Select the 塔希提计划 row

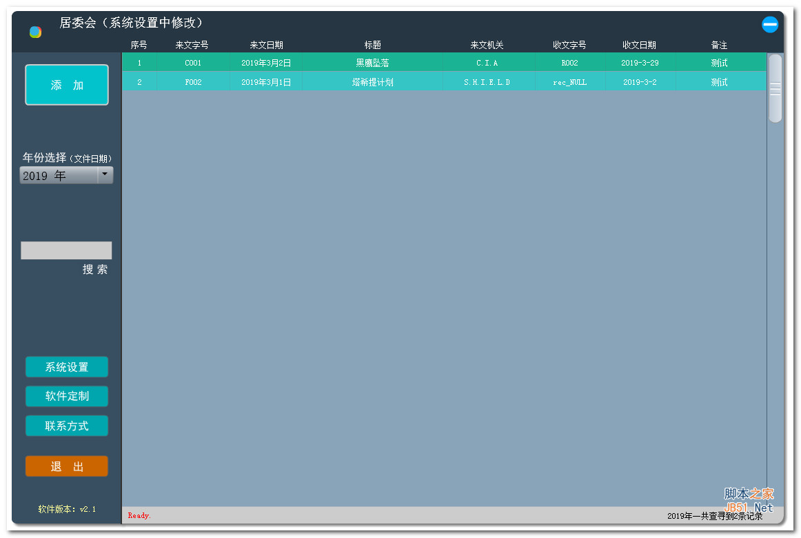(x=372, y=81)
